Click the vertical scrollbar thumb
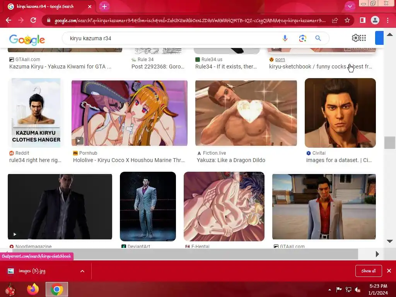This screenshot has width=396, height=297. [389, 143]
